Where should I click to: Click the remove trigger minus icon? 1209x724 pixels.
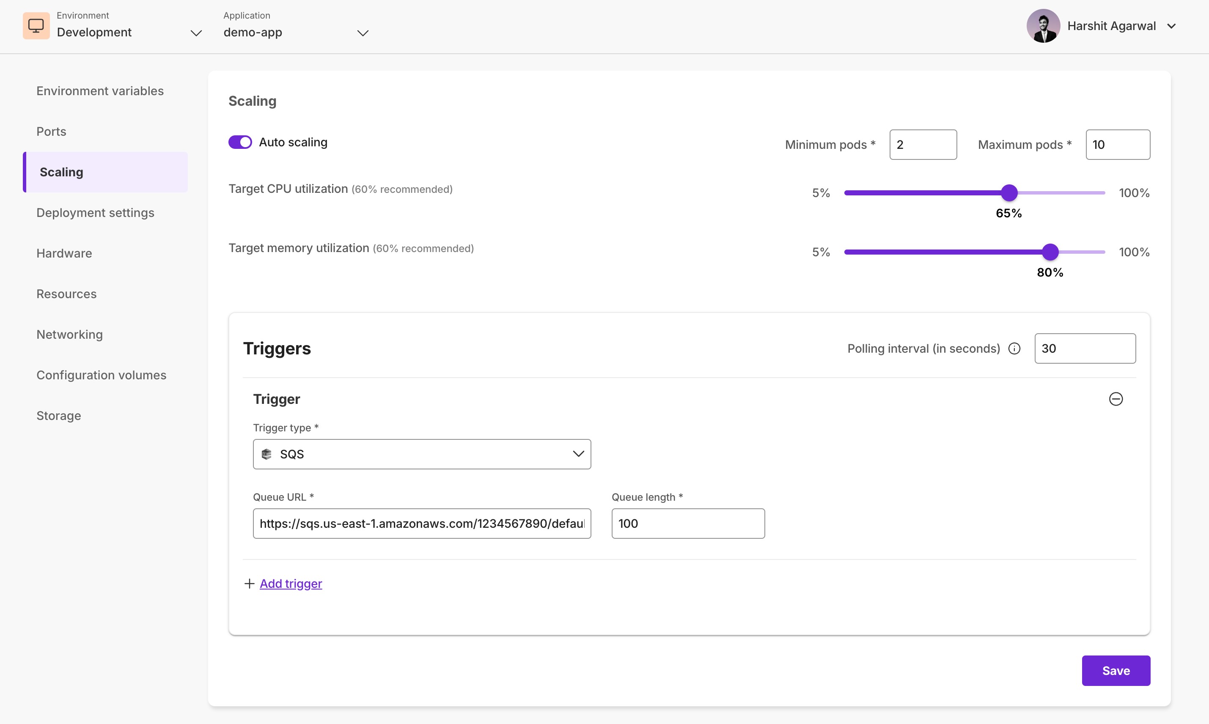[1115, 398]
